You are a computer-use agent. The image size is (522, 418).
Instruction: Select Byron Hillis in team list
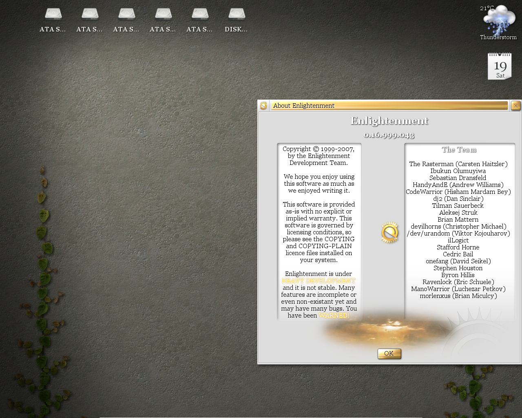[458, 275]
